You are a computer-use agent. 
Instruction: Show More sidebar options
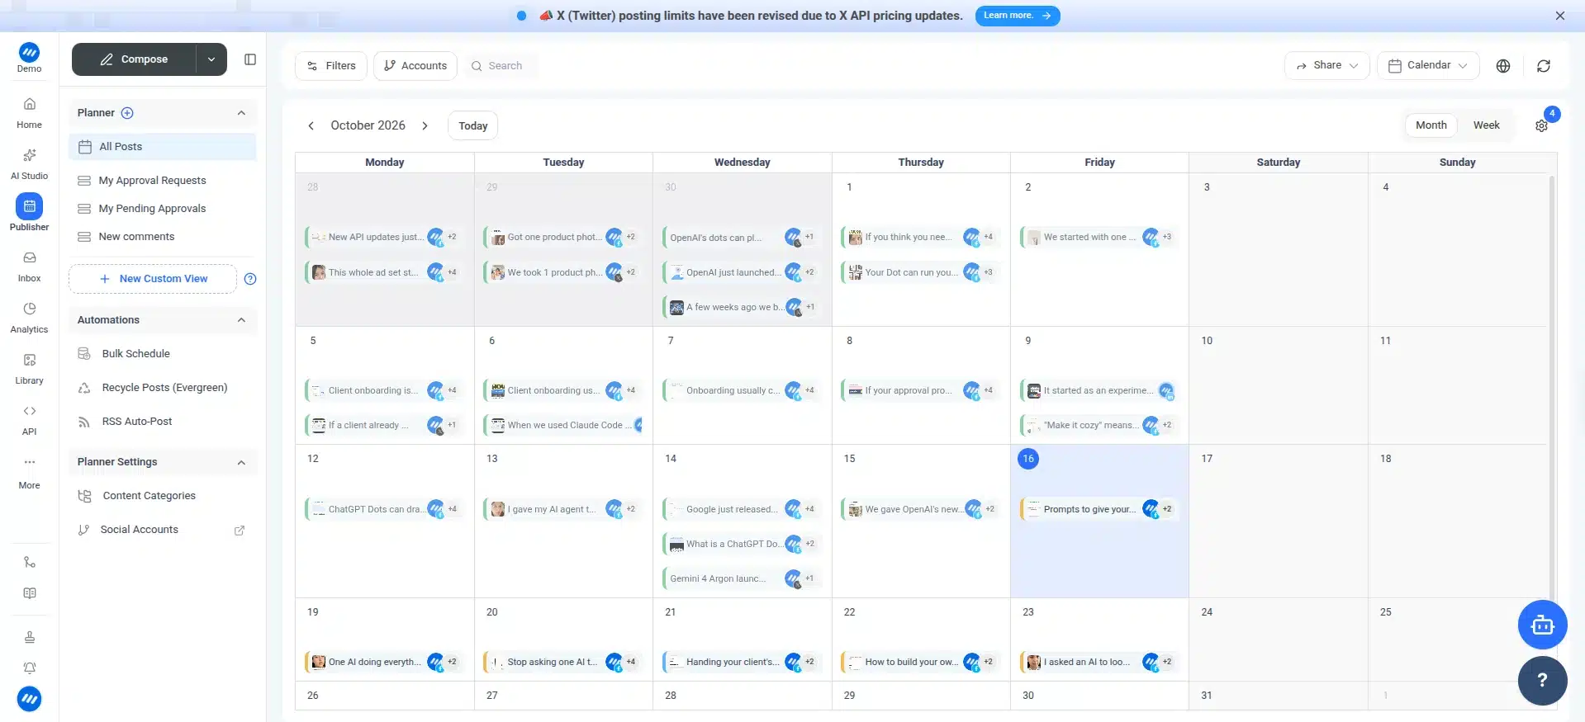(x=29, y=472)
